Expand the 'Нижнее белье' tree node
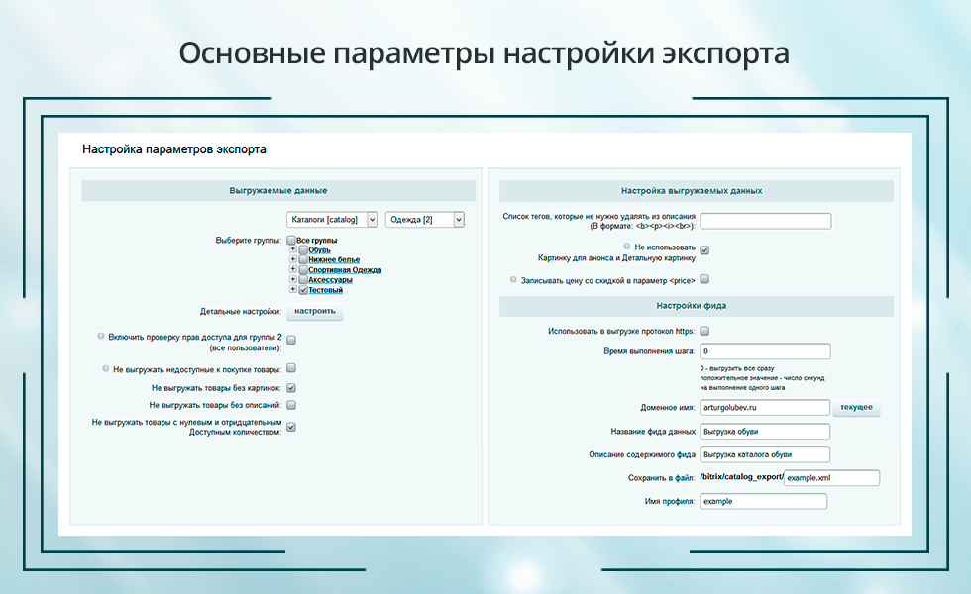This screenshot has height=594, width=971. tap(293, 259)
